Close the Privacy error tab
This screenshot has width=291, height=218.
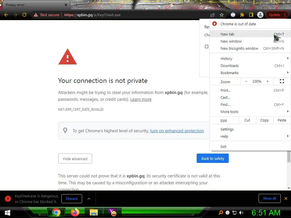pos(66,5)
